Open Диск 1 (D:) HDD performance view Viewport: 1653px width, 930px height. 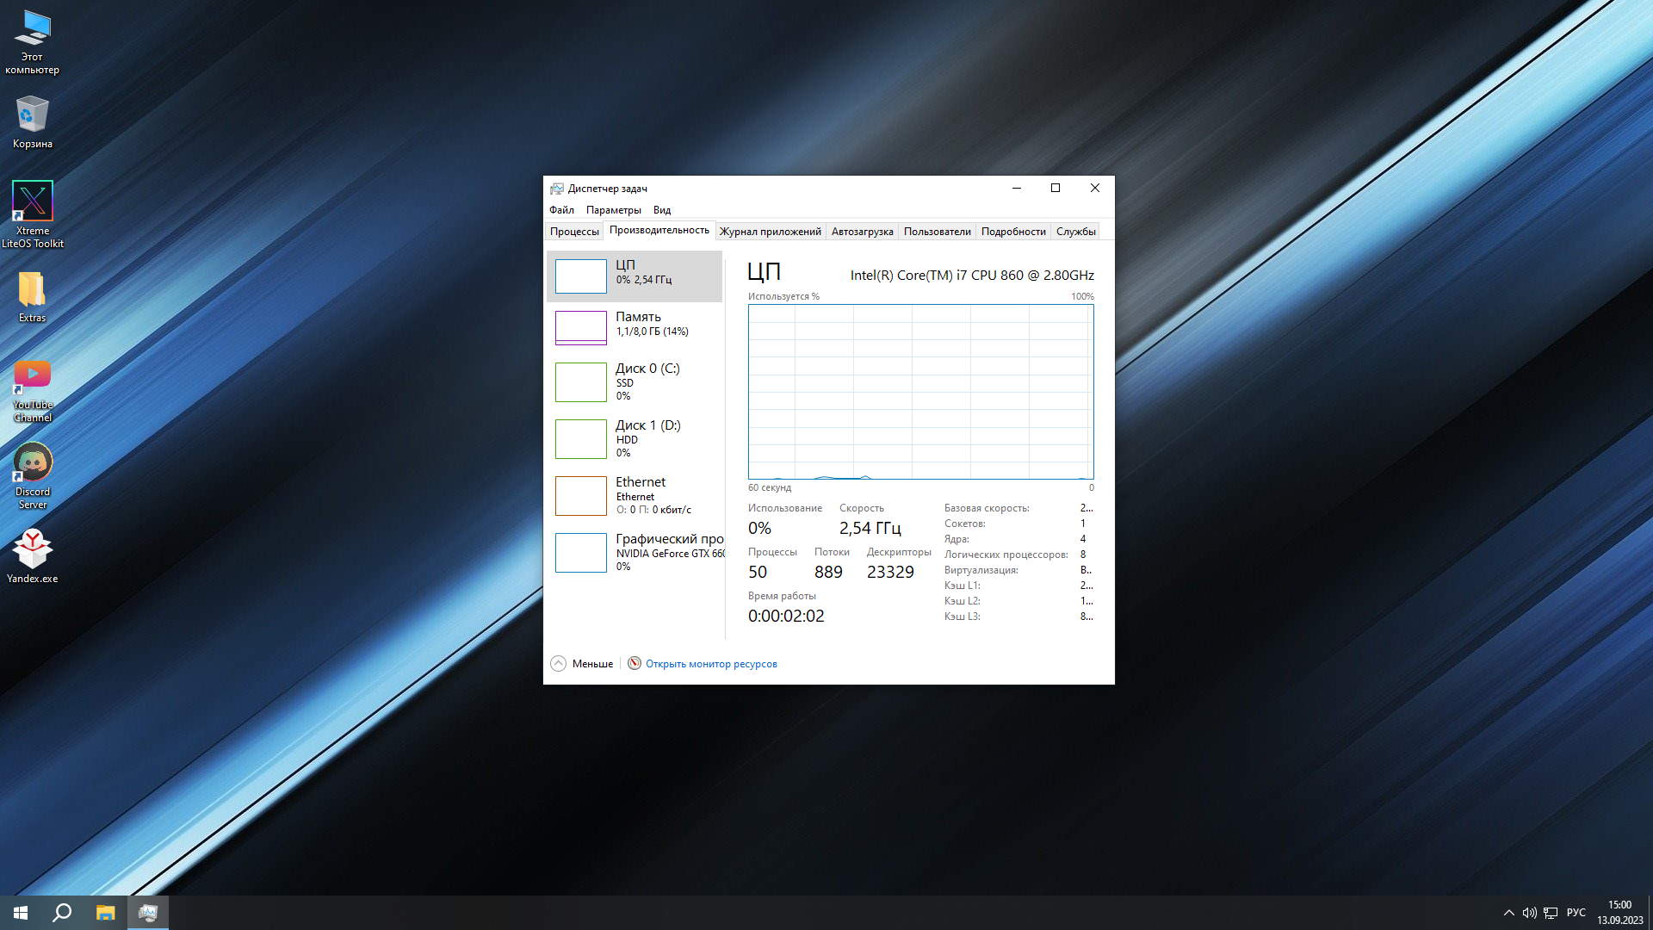(581, 438)
